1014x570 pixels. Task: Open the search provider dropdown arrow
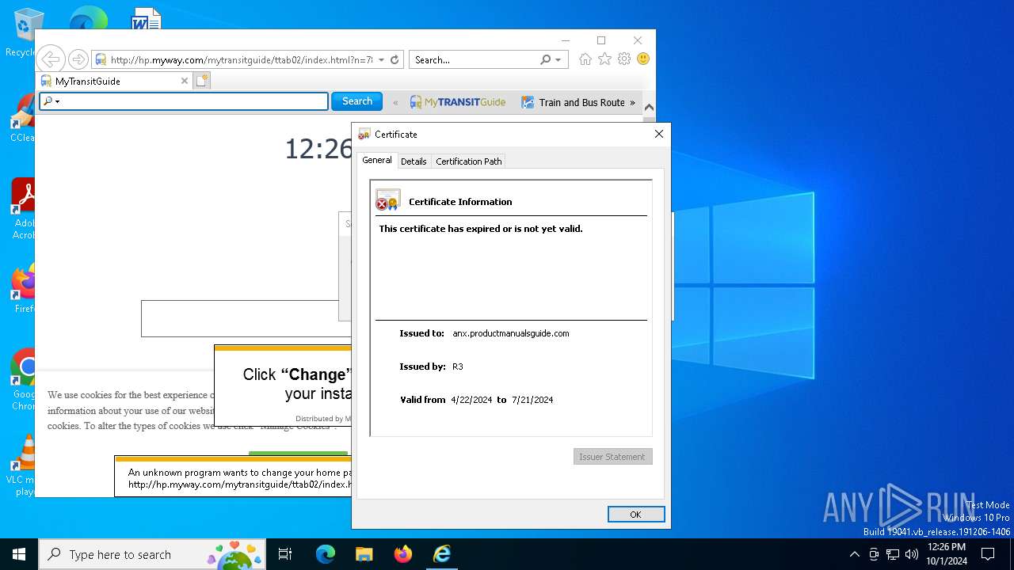(558, 59)
